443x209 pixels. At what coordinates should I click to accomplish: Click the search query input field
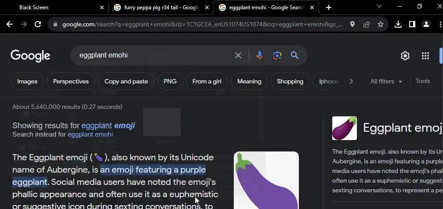(154, 55)
